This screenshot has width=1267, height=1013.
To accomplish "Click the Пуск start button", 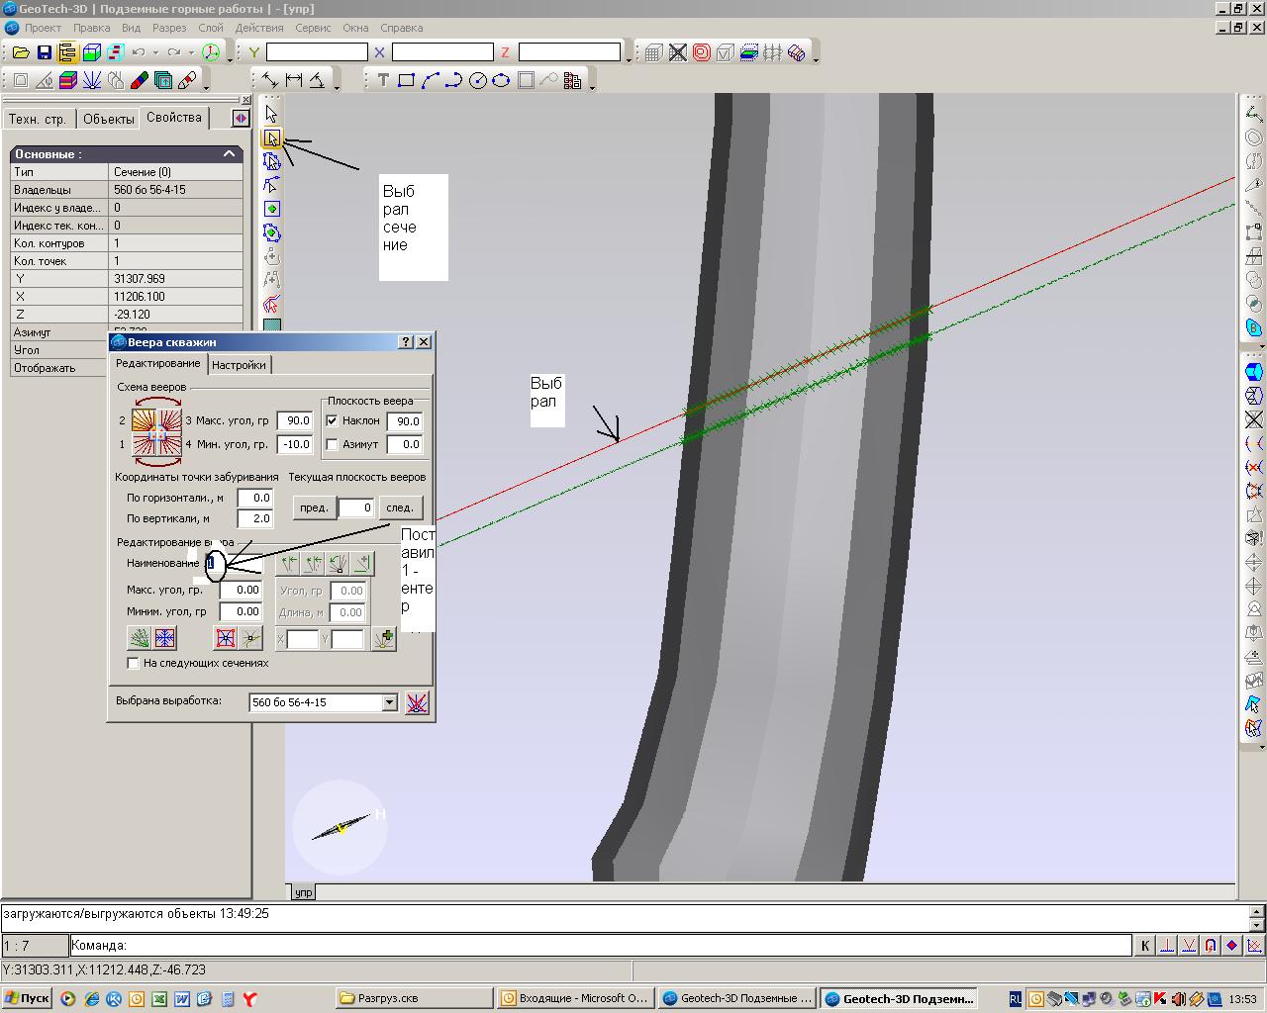I will click(27, 998).
